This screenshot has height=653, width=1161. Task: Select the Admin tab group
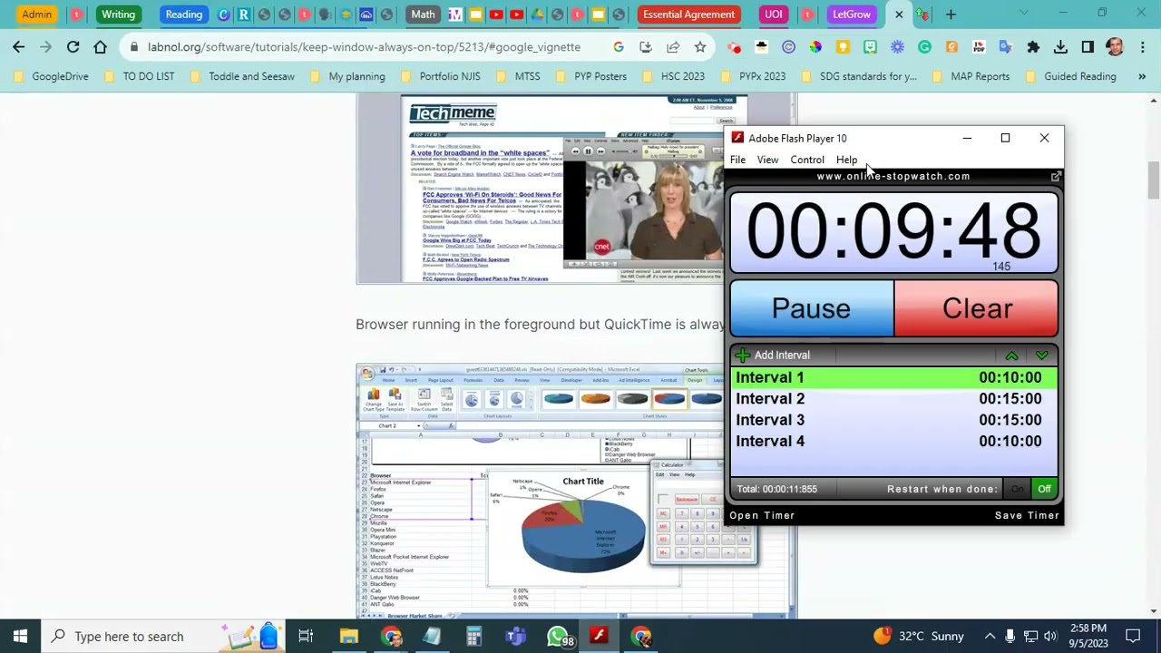(x=37, y=15)
